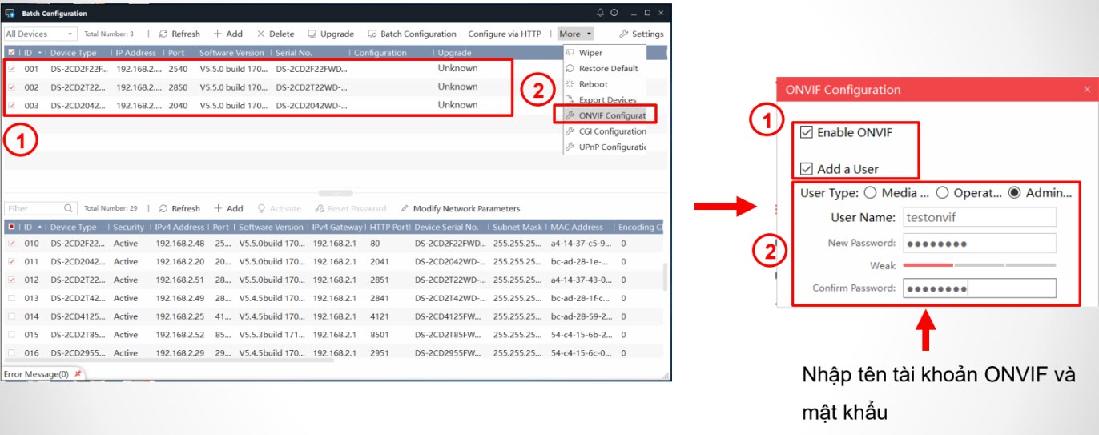Toggle the Add a User checkbox

807,169
